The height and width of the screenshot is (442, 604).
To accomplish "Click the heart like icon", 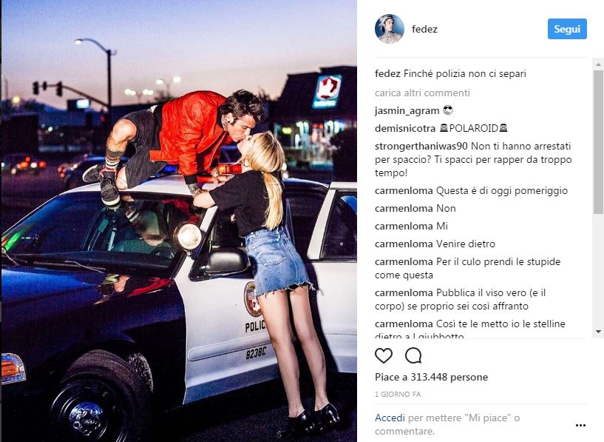I will pos(384,355).
